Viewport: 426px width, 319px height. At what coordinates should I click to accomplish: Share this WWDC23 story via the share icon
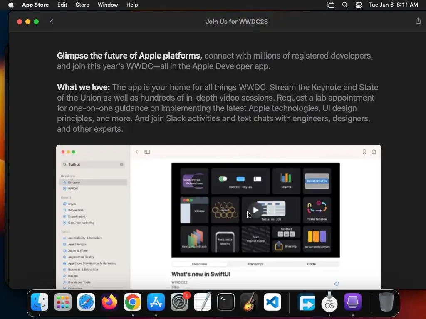[x=418, y=21]
